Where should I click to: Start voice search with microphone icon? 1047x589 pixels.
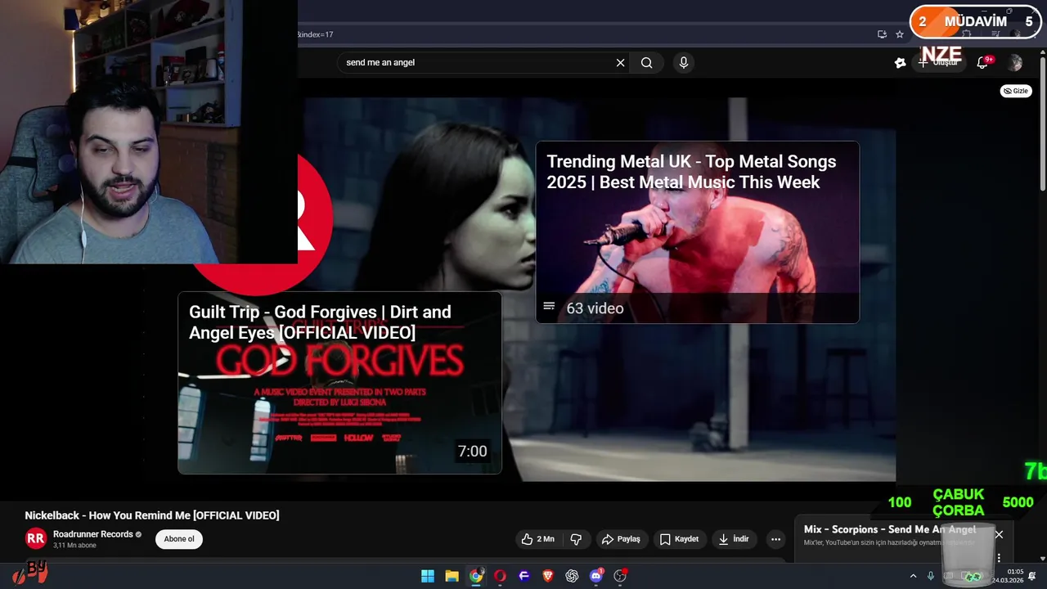(684, 62)
